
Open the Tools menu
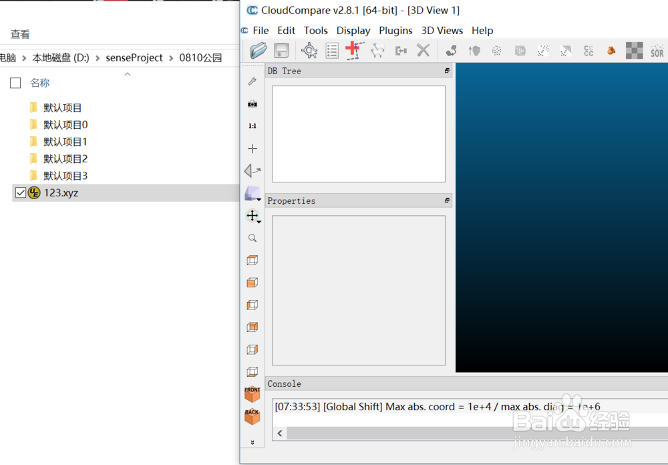tap(316, 31)
